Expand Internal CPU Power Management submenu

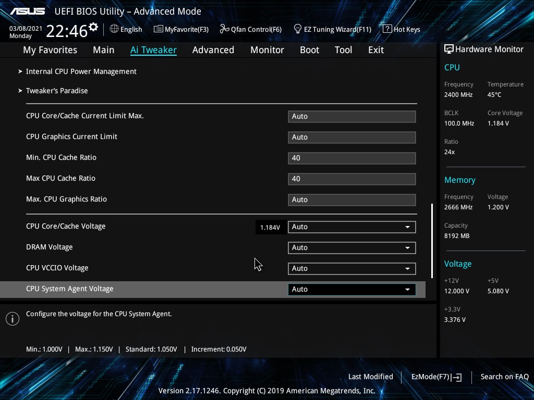[x=81, y=71]
